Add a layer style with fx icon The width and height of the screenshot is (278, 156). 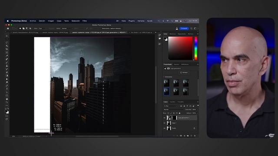177,136
